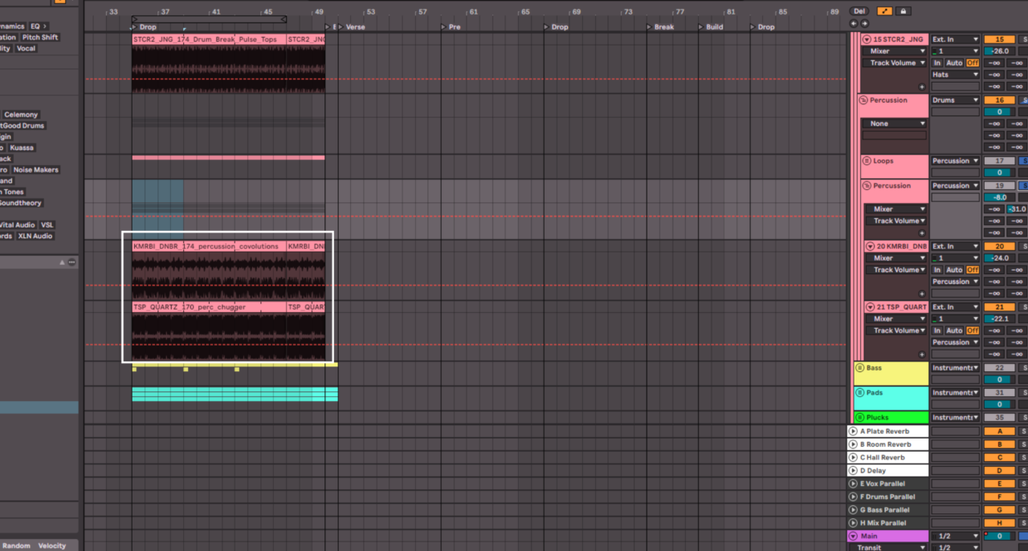Fold the 20 KMRBI_DNB track
This screenshot has width=1028, height=551.
coord(871,246)
